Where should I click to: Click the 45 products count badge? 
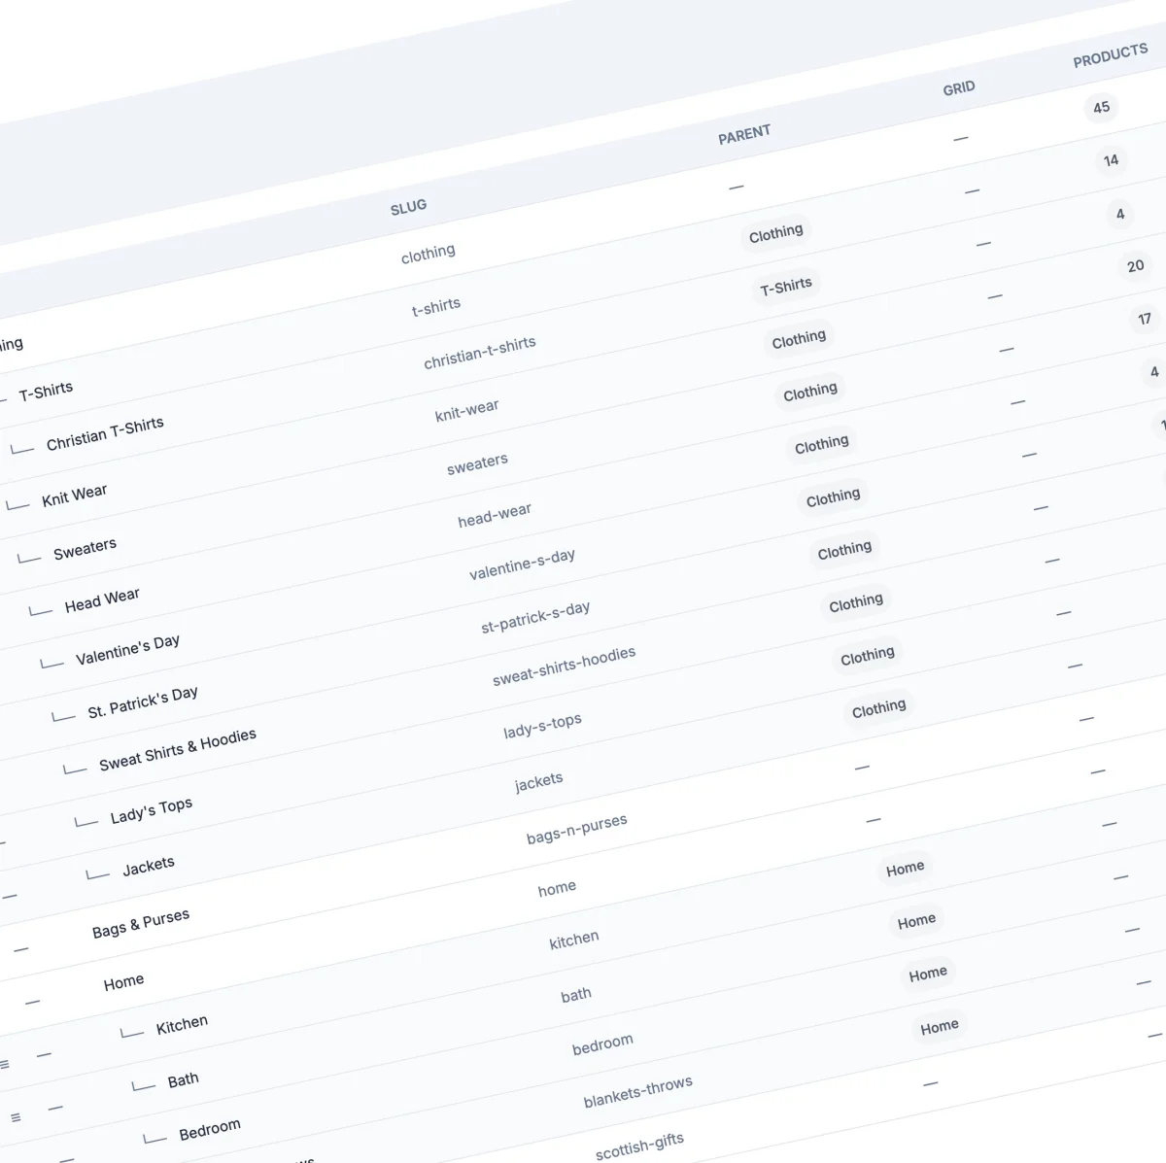1101,108
